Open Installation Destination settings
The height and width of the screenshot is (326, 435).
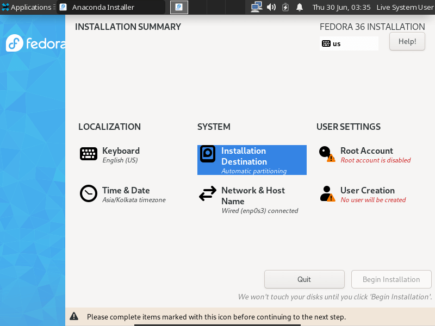click(x=252, y=160)
